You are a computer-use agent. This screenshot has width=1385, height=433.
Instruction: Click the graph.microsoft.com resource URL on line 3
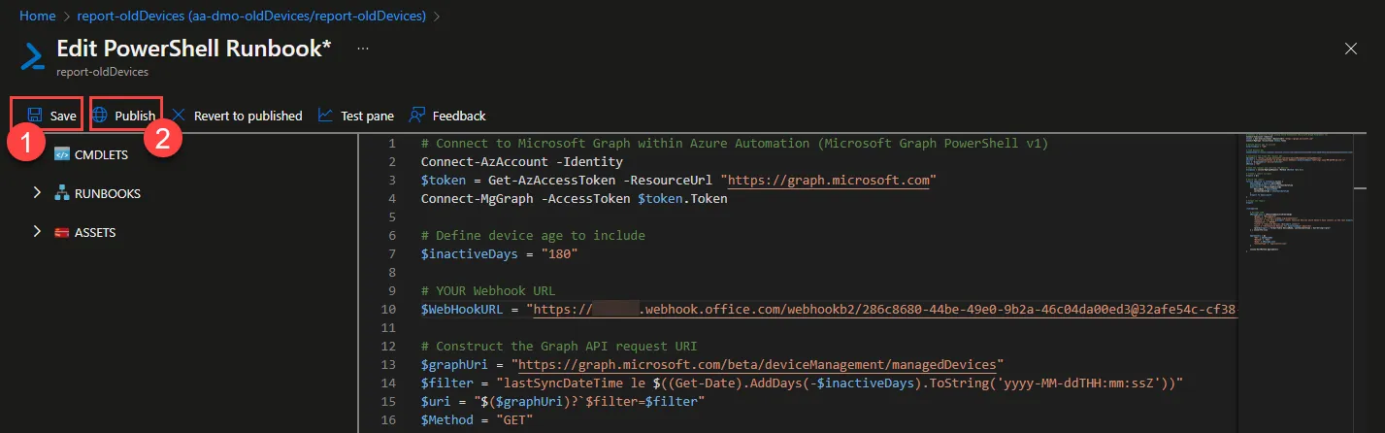pyautogui.click(x=830, y=180)
